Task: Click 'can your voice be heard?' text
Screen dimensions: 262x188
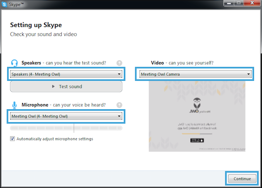Action: pyautogui.click(x=79, y=105)
